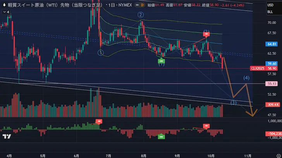This screenshot has width=282, height=158.
Task: Click the -504,238 oscillator value label
Action: point(274,134)
